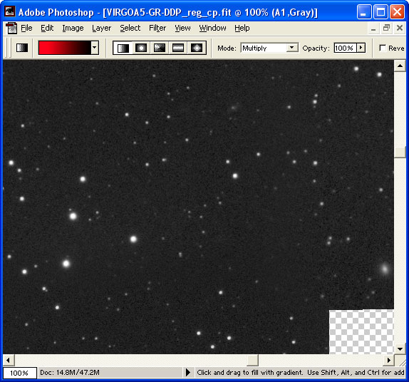The width and height of the screenshot is (409, 382).
Task: Pick the Diamond Gradient style icon
Action: (197, 48)
